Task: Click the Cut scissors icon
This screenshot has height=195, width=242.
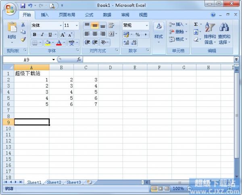Action: (23, 25)
